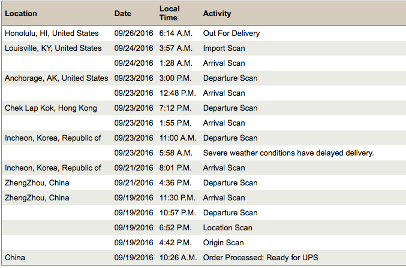Select Anchorage, AK, United States location

tap(56, 78)
